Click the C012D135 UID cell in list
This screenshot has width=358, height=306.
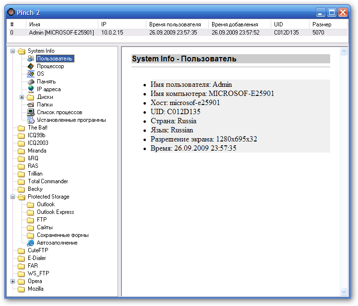[x=286, y=33]
